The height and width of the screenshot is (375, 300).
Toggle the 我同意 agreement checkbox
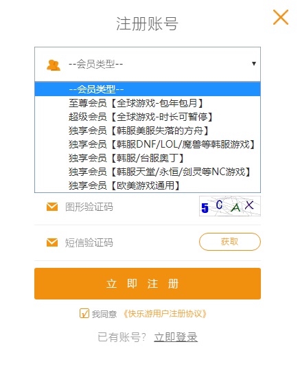click(84, 313)
